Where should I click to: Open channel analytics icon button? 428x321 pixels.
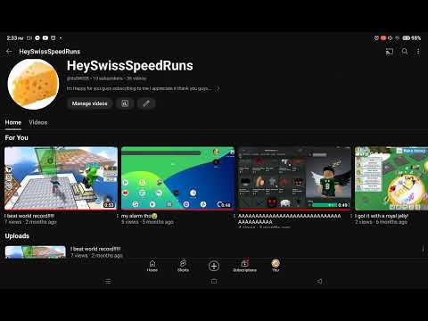125,103
